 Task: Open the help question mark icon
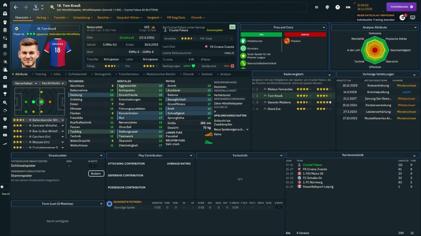[338, 7]
